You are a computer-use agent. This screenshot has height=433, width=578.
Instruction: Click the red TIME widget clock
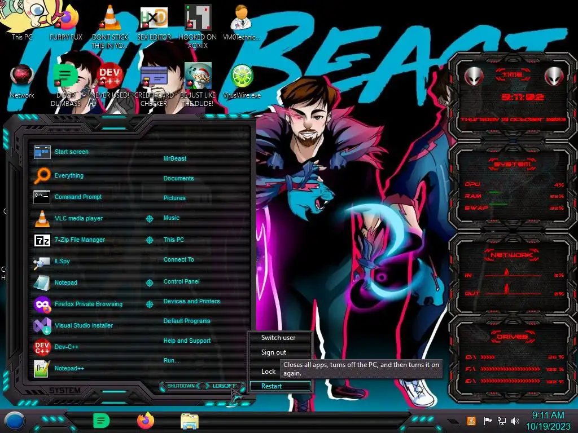pyautogui.click(x=522, y=97)
